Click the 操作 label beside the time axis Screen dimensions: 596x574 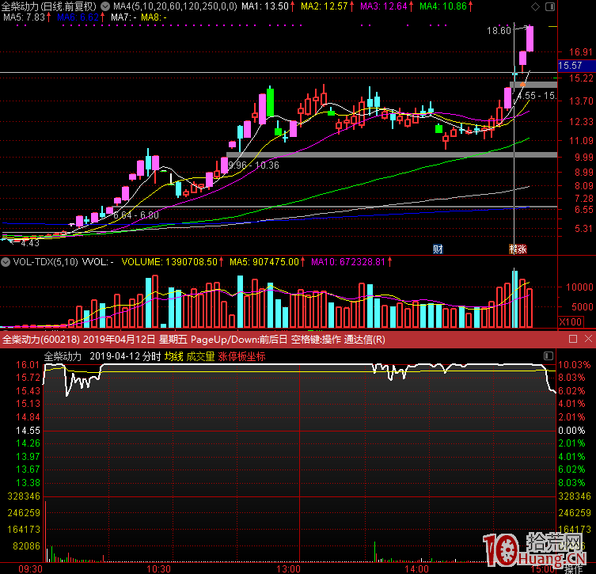[574, 569]
